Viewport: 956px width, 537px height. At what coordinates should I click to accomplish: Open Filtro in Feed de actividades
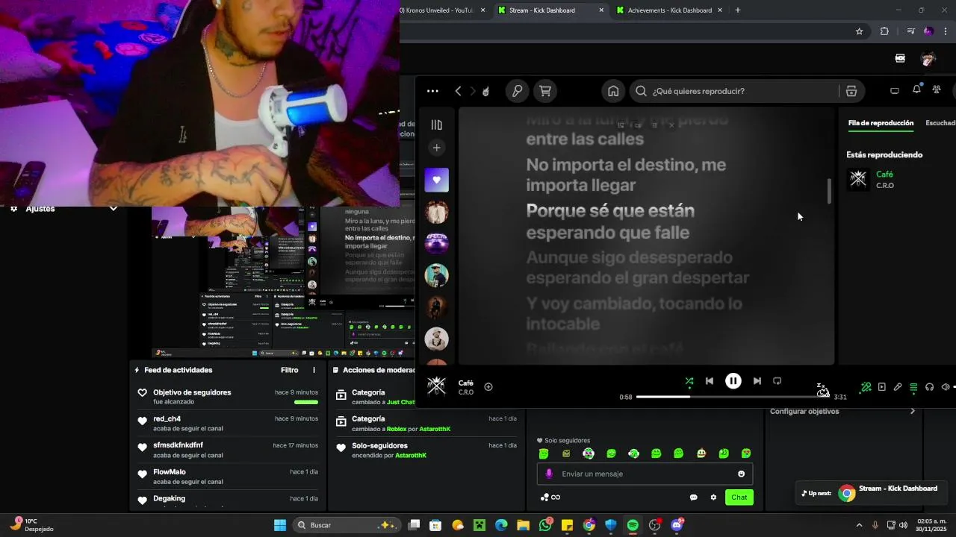pyautogui.click(x=290, y=370)
